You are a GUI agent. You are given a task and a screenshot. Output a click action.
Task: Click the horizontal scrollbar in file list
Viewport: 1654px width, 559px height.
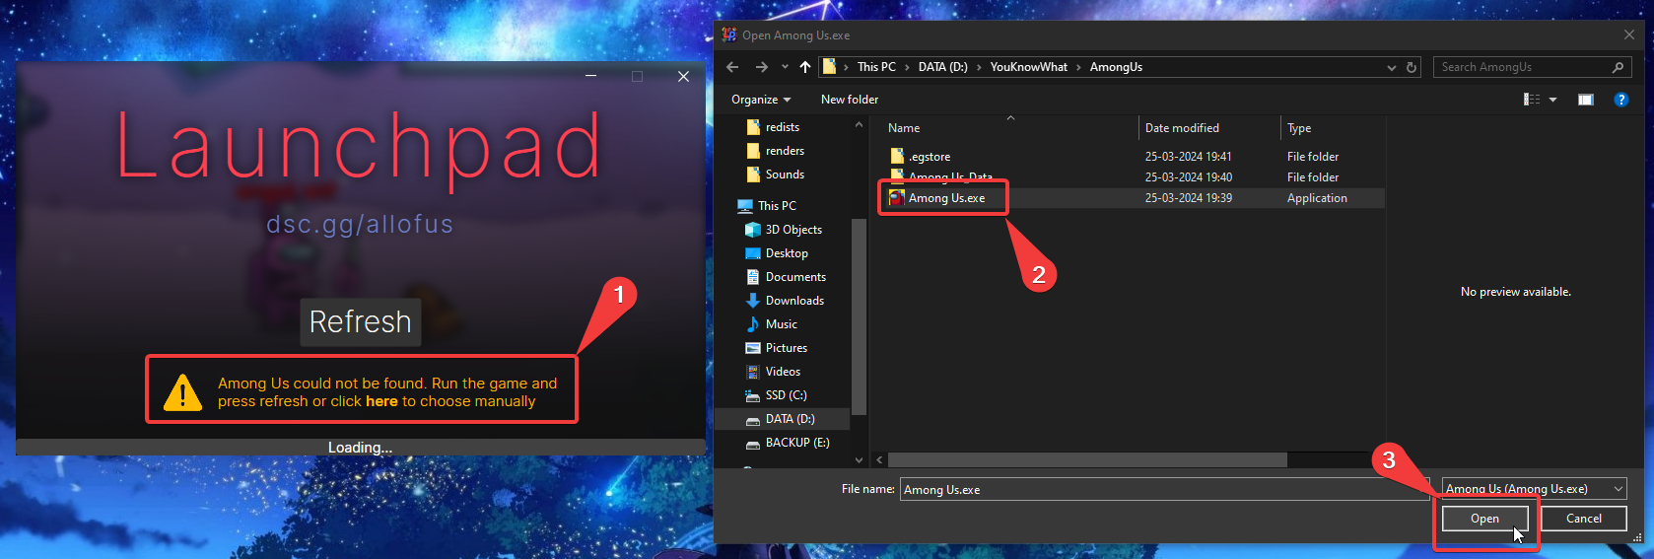coord(1087,460)
